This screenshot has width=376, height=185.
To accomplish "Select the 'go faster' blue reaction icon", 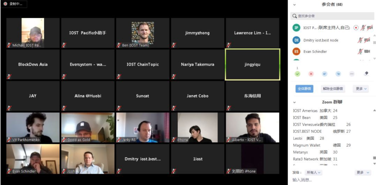I will click(x=338, y=74).
